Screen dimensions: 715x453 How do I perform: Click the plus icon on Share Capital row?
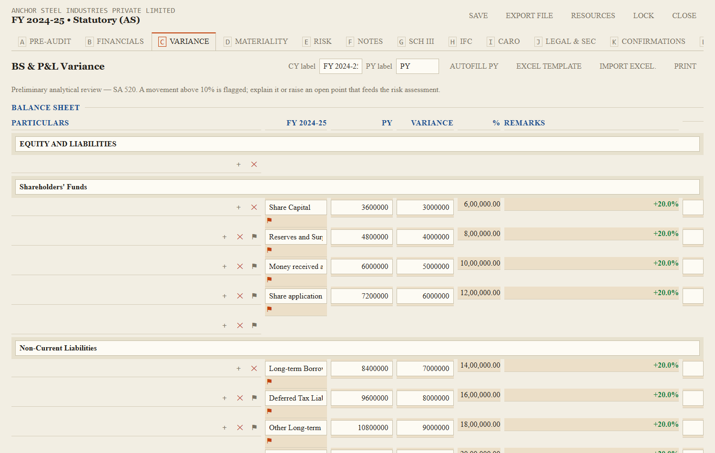pos(239,207)
